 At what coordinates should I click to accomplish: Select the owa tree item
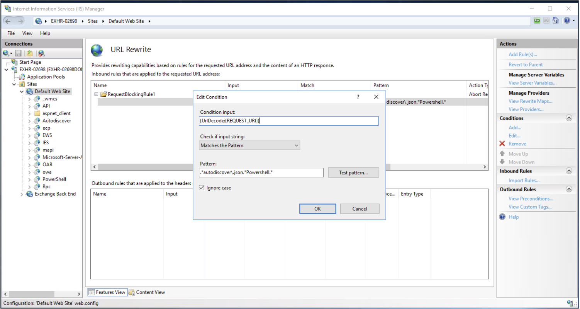pyautogui.click(x=47, y=172)
